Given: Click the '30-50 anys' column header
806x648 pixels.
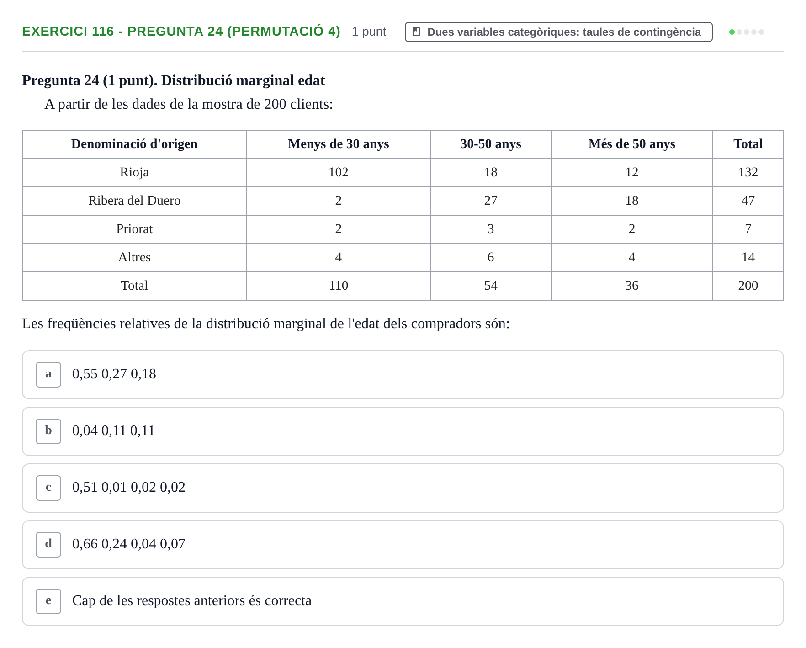Looking at the screenshot, I should click(491, 144).
